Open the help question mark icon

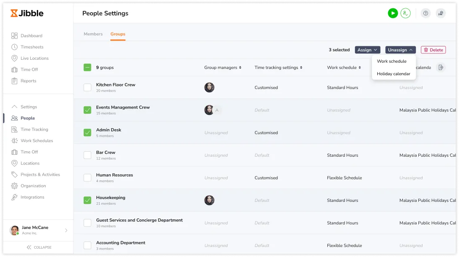pos(425,13)
